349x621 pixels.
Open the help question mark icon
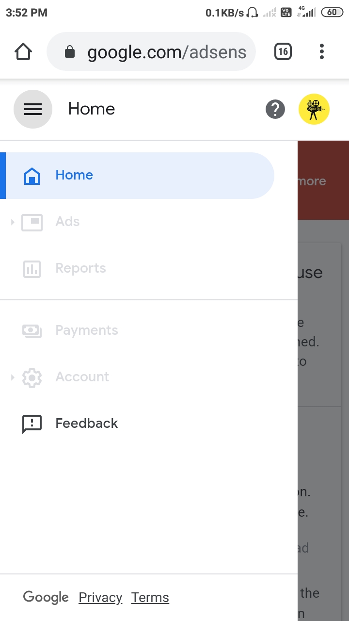(275, 109)
